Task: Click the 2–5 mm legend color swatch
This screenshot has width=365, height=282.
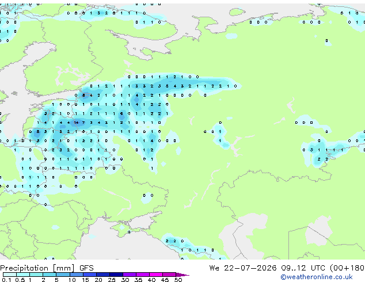Action: tap(50, 275)
